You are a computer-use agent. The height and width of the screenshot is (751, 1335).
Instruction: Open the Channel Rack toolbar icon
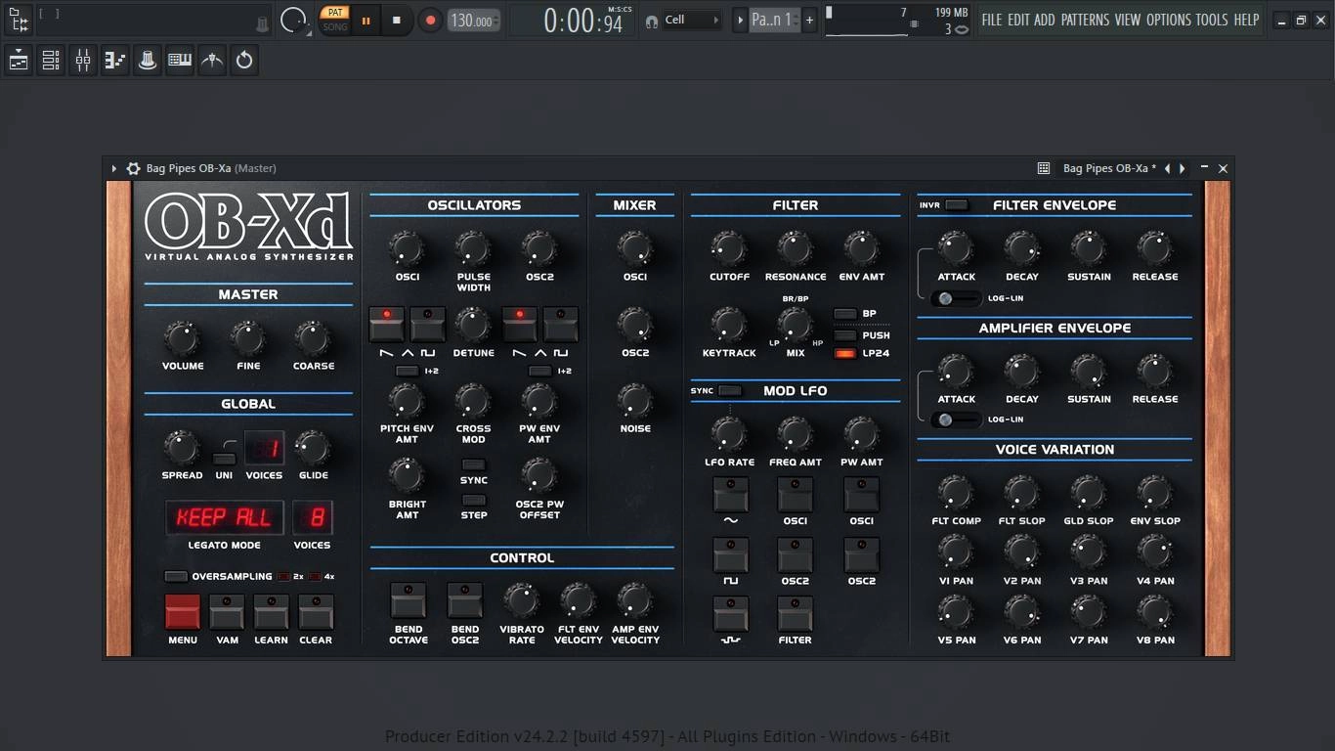pyautogui.click(x=51, y=61)
